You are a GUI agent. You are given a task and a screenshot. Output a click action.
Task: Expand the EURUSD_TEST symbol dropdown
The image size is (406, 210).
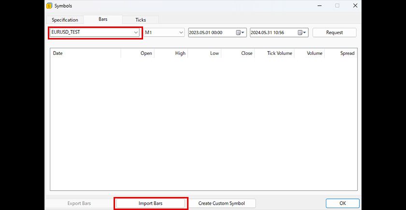136,33
